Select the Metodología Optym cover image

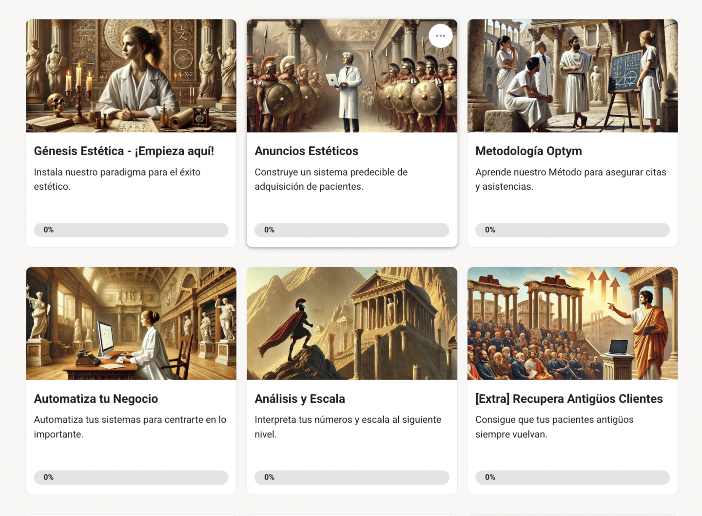pyautogui.click(x=572, y=76)
